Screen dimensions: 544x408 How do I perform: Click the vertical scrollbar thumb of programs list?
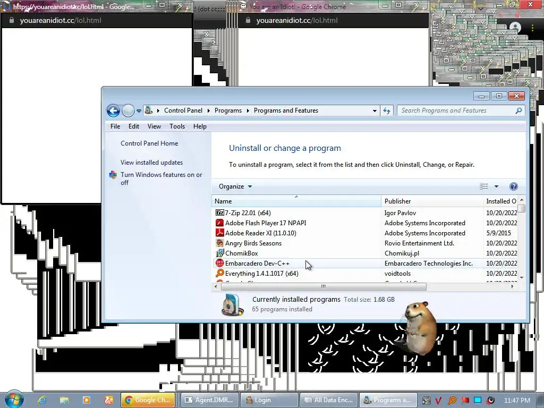522,208
